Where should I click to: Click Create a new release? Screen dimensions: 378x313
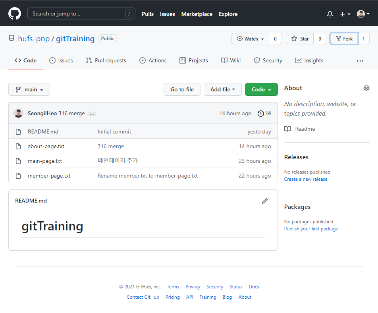305,179
